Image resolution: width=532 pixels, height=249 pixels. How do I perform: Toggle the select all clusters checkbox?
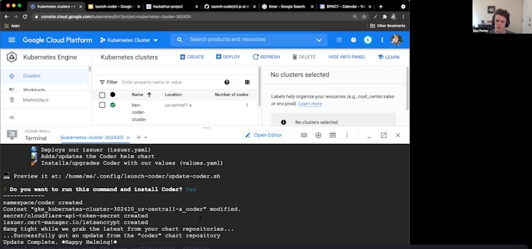coord(102,95)
